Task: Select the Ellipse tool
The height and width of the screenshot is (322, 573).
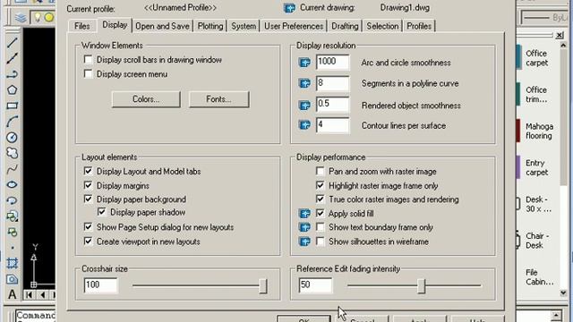Action: click(12, 185)
